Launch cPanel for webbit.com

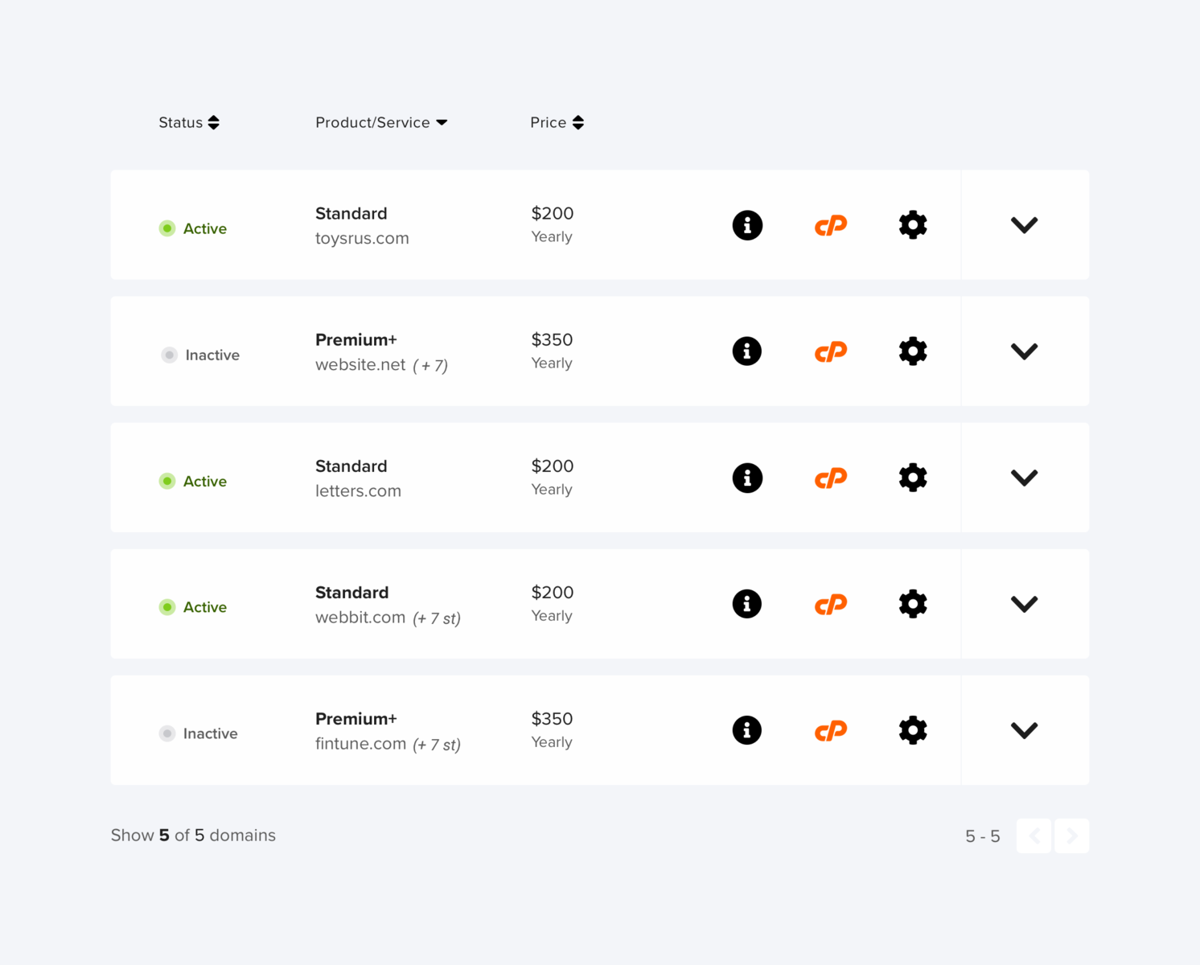(x=830, y=604)
